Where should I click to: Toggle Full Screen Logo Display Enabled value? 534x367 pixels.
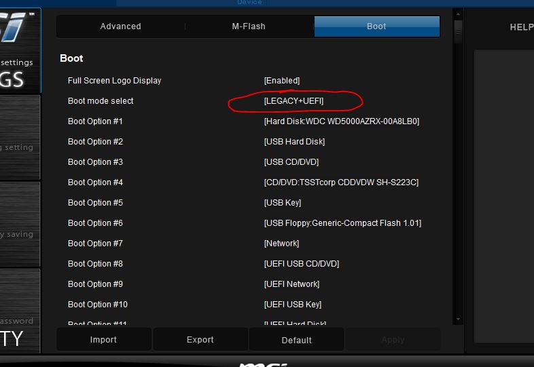[281, 81]
